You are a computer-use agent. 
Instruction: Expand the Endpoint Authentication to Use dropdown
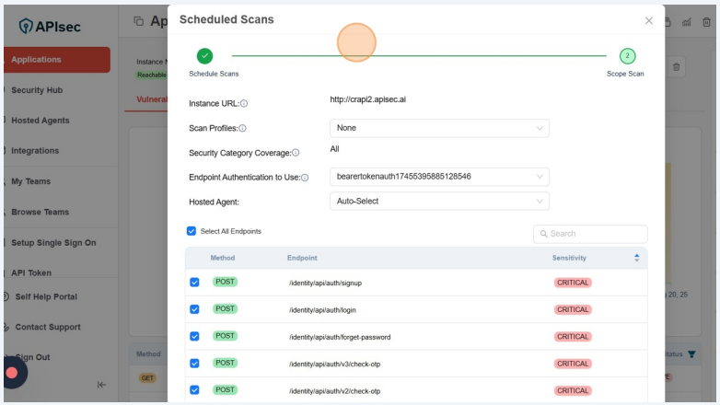tap(439, 177)
